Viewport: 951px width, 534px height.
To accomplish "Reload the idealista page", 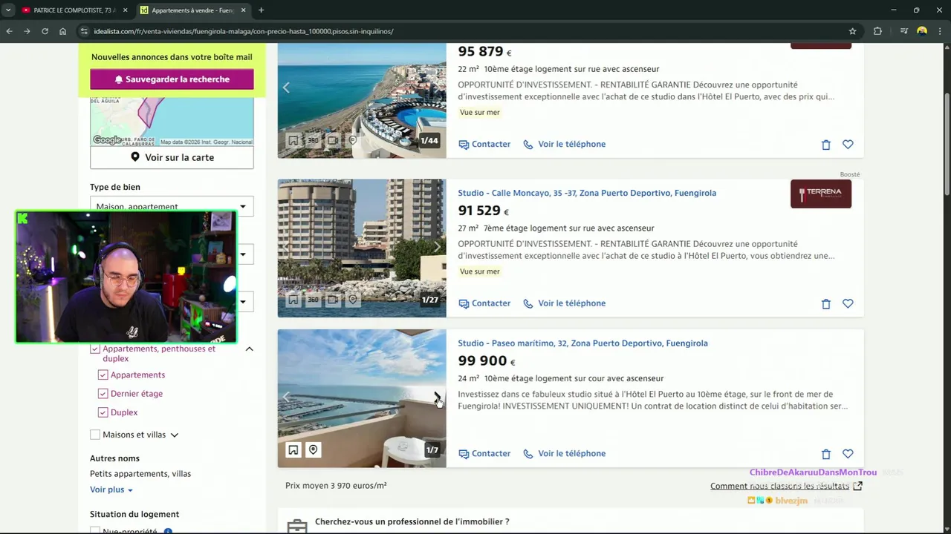I will pyautogui.click(x=45, y=31).
